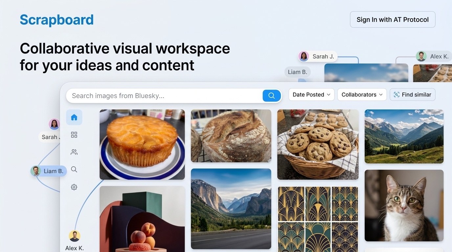Image resolution: width=452 pixels, height=252 pixels.
Task: Open settings gear icon in sidebar
Action: tap(74, 187)
